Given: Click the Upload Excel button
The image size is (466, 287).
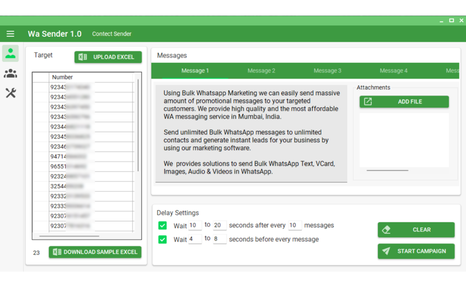Looking at the screenshot, I should [x=108, y=57].
